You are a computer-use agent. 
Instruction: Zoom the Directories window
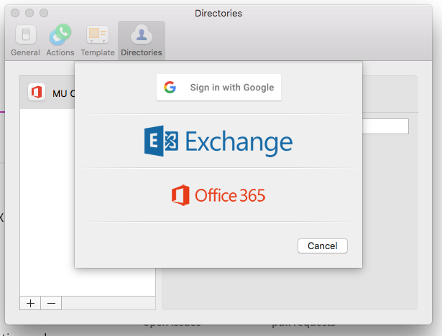click(44, 13)
